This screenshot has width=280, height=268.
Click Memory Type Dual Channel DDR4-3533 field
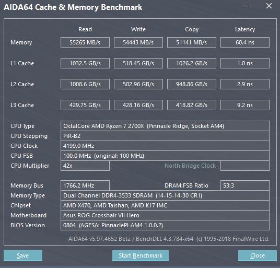point(165,195)
